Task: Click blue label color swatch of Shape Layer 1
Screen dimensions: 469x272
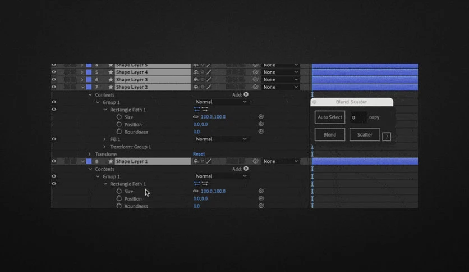Action: 89,161
